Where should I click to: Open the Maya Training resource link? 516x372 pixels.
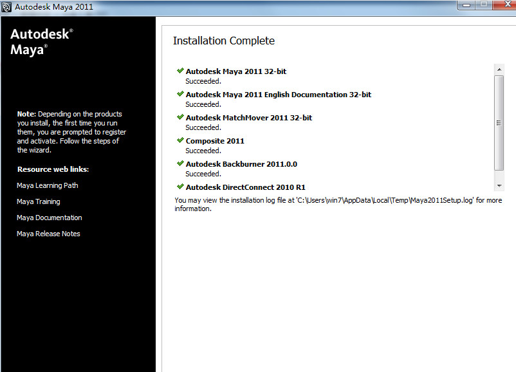click(x=39, y=201)
